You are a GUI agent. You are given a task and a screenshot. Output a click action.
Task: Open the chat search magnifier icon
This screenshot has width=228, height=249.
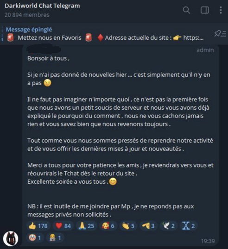pos(186,10)
